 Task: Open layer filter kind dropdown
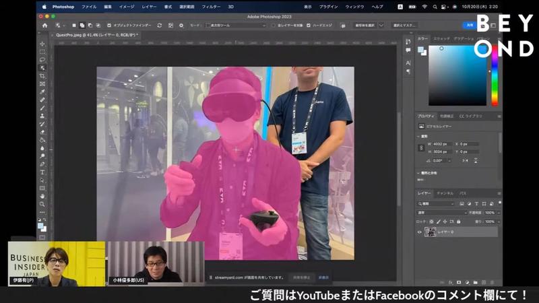point(435,204)
